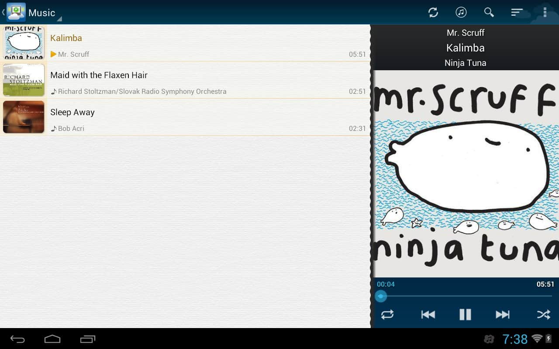Open the music note icon in toolbar
The image size is (559, 349).
[461, 12]
